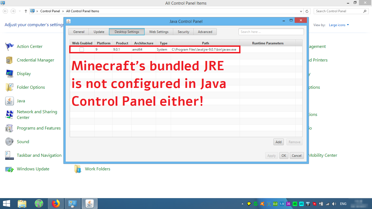Image resolution: width=372 pixels, height=209 pixels.
Task: Refresh the Control Panel address bar
Action: pos(307,11)
